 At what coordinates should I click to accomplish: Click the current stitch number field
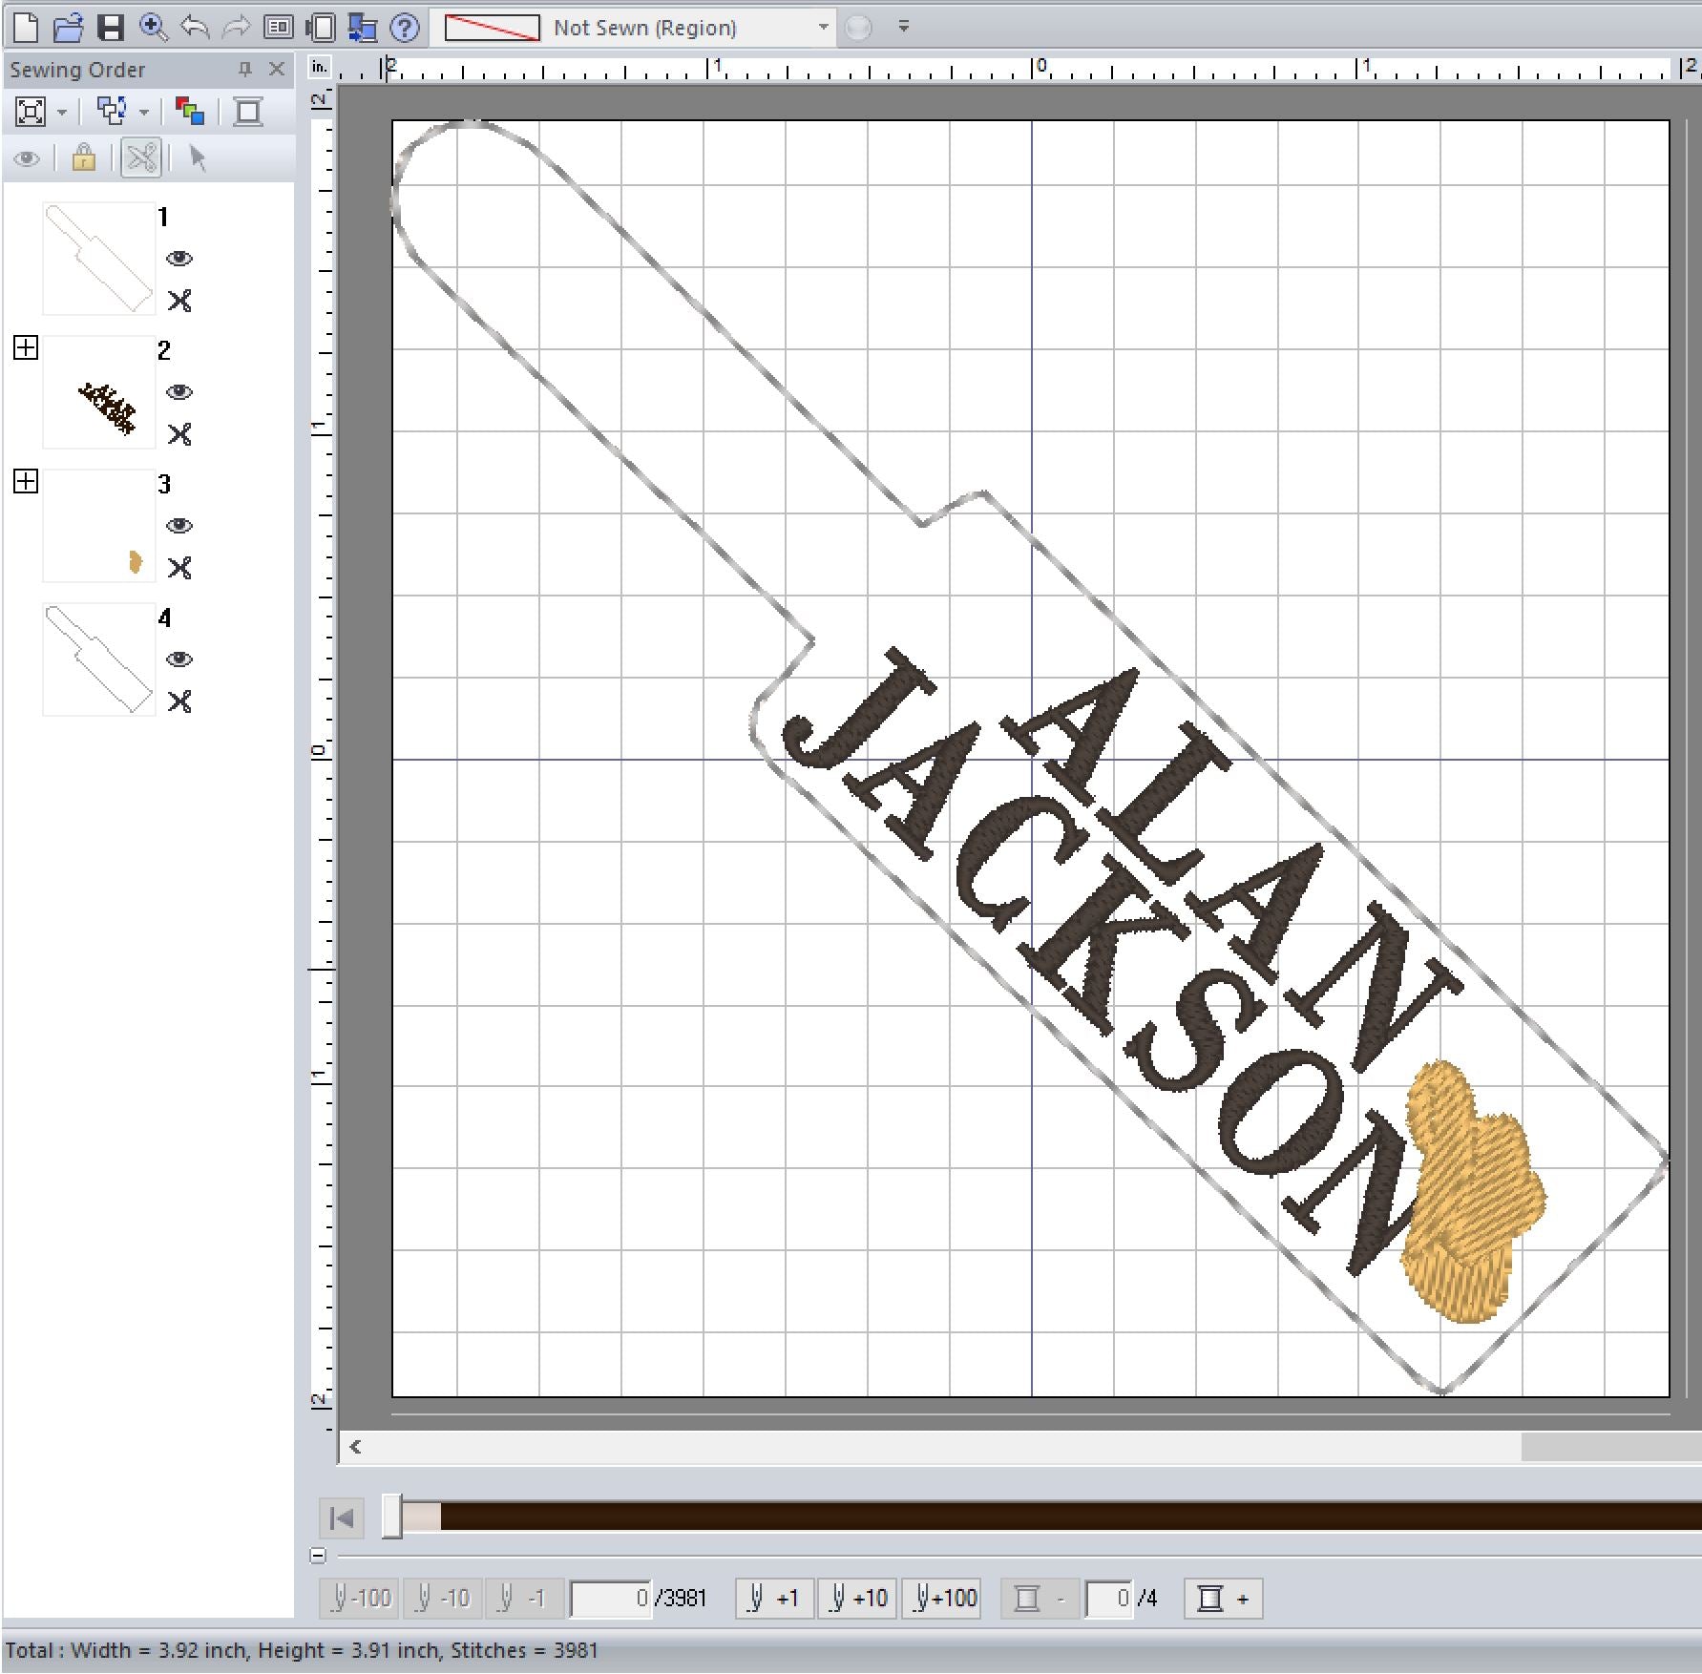pos(611,1599)
